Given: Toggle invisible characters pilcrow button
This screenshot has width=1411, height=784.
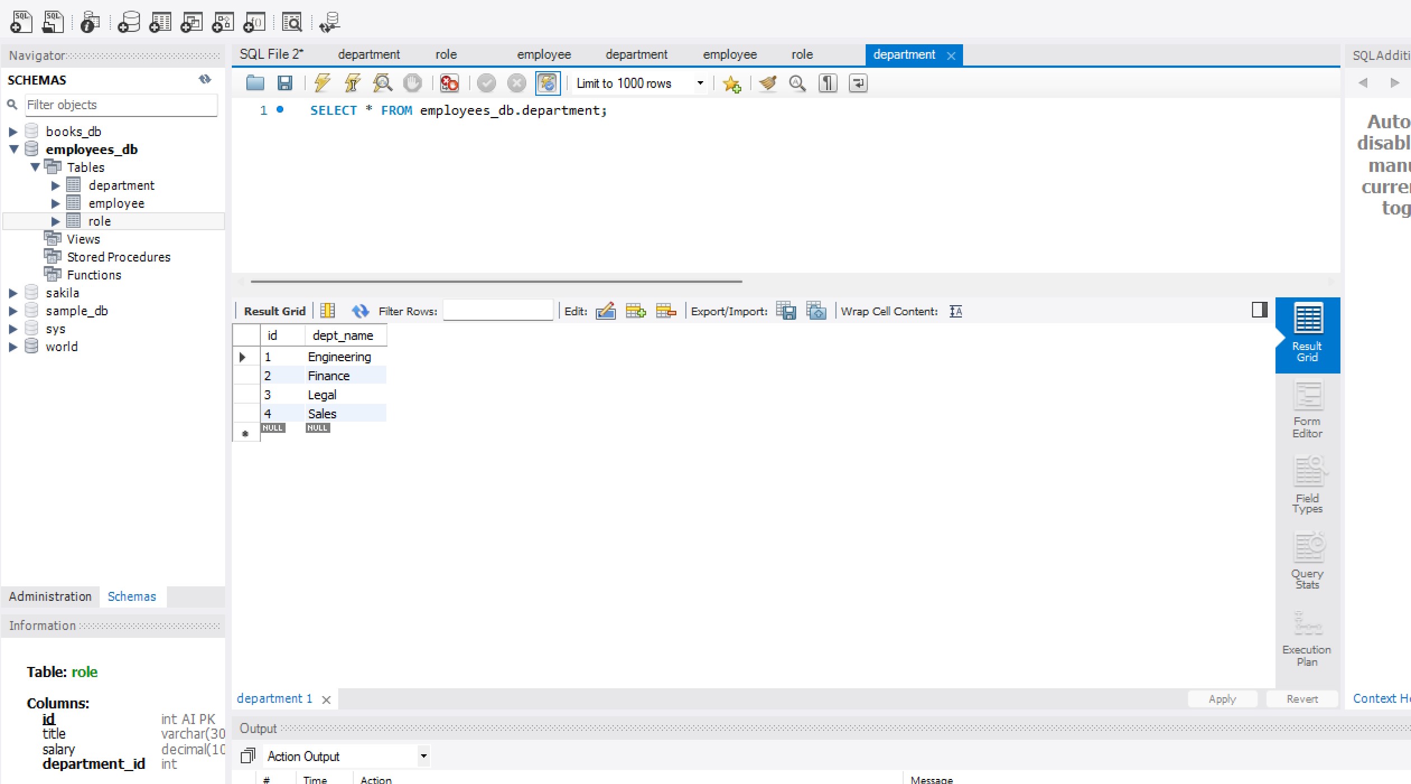Looking at the screenshot, I should pyautogui.click(x=828, y=83).
